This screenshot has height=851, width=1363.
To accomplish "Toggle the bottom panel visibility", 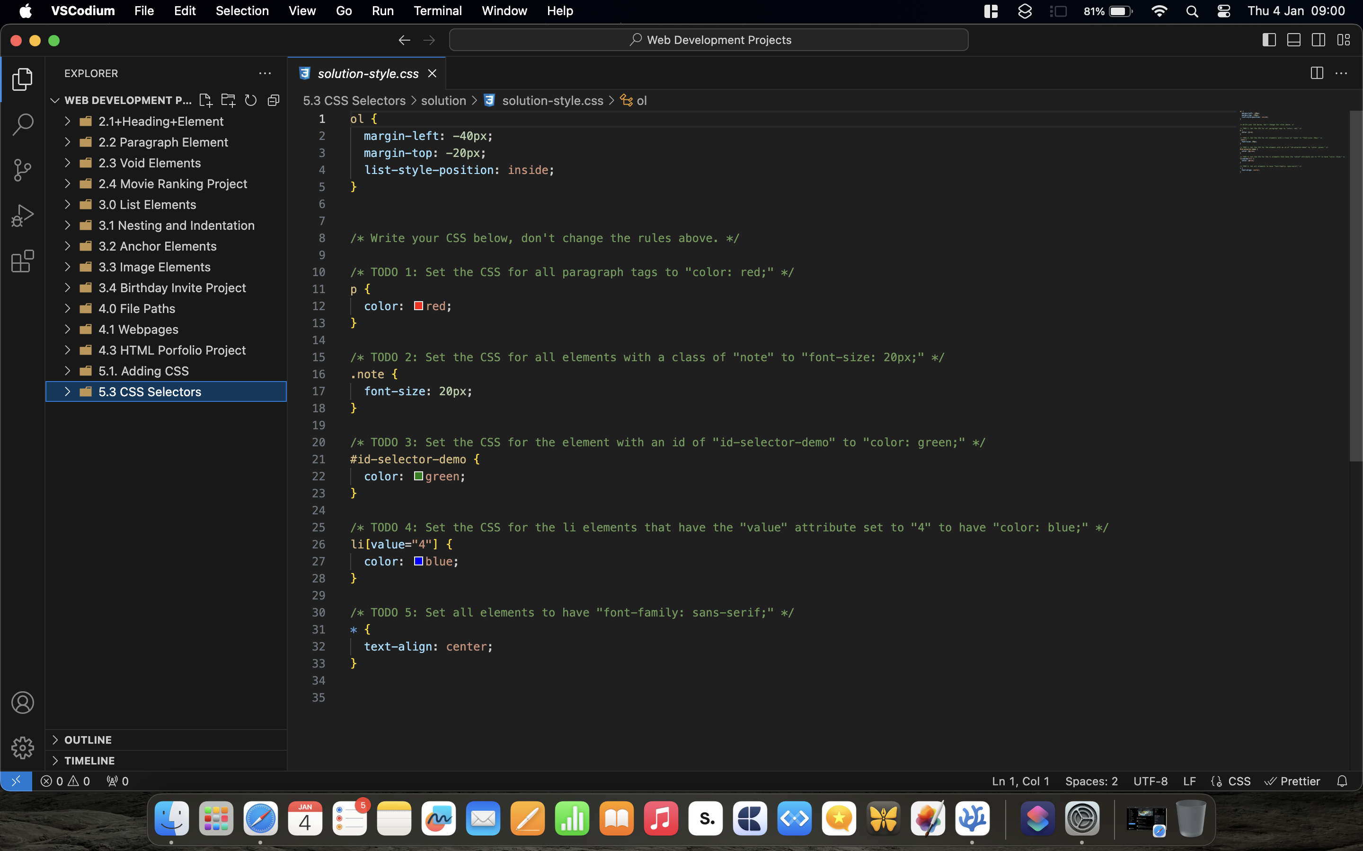I will click(1294, 40).
